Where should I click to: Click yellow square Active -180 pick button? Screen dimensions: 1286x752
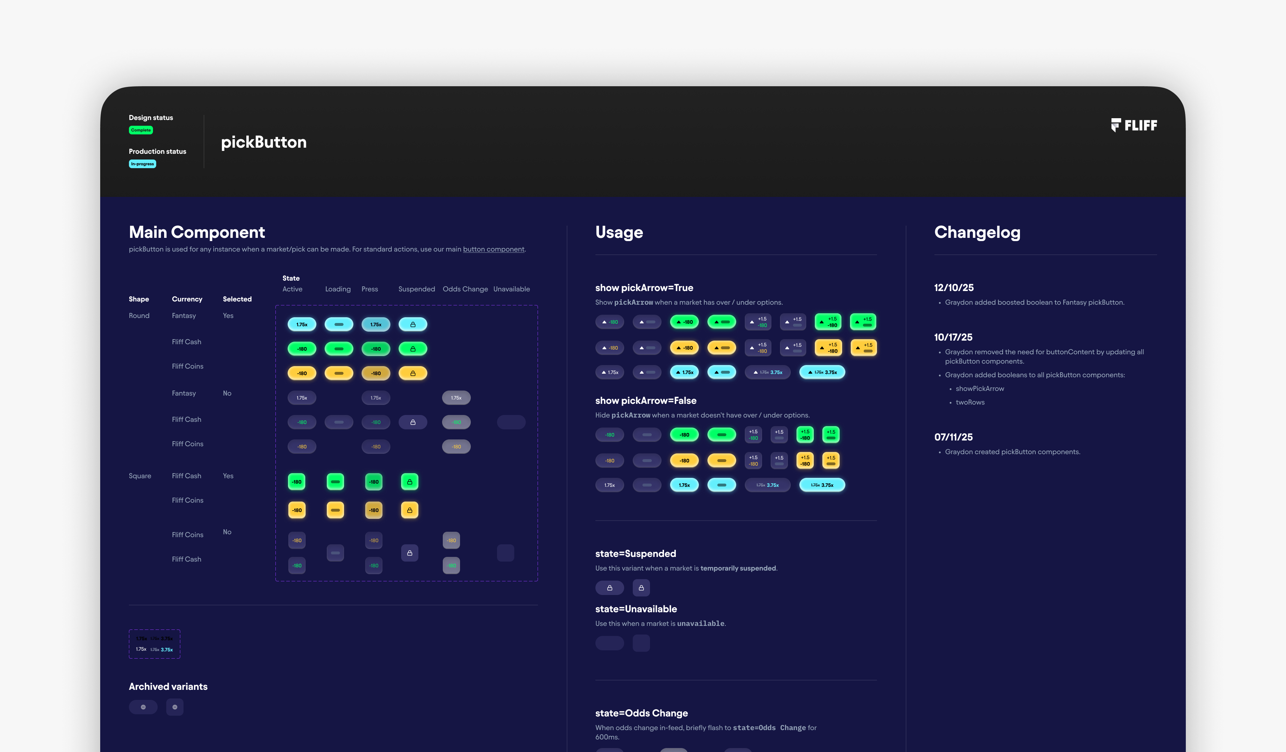pos(297,510)
